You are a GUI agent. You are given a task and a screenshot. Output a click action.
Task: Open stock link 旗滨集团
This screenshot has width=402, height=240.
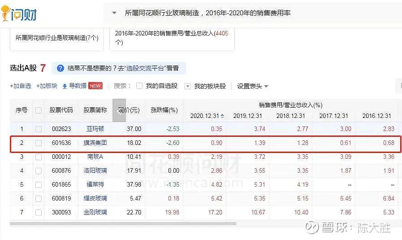pos(95,143)
